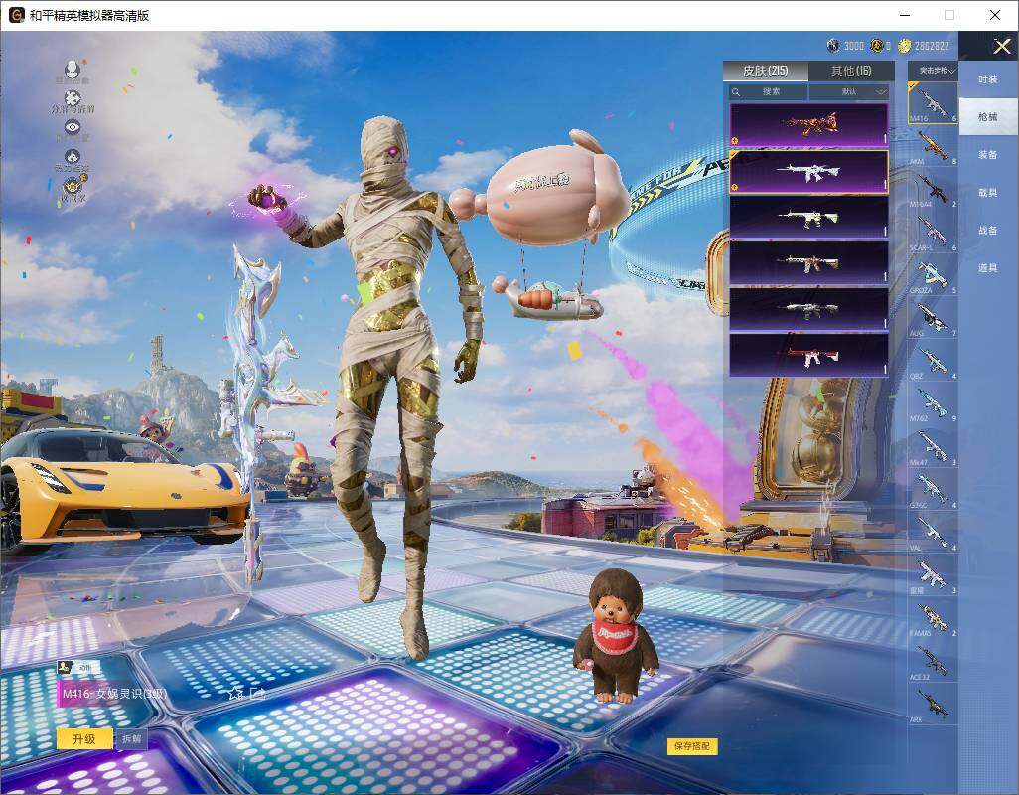1019x795 pixels.
Task: Open the 默认 sort order dropdown
Action: coord(849,91)
